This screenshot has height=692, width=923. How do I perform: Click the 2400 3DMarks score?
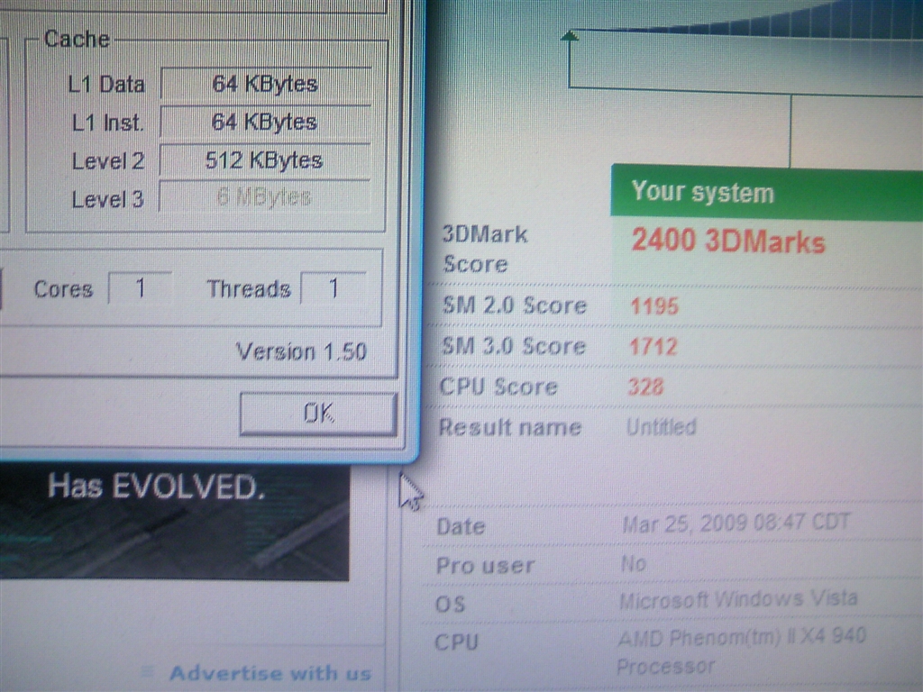728,241
